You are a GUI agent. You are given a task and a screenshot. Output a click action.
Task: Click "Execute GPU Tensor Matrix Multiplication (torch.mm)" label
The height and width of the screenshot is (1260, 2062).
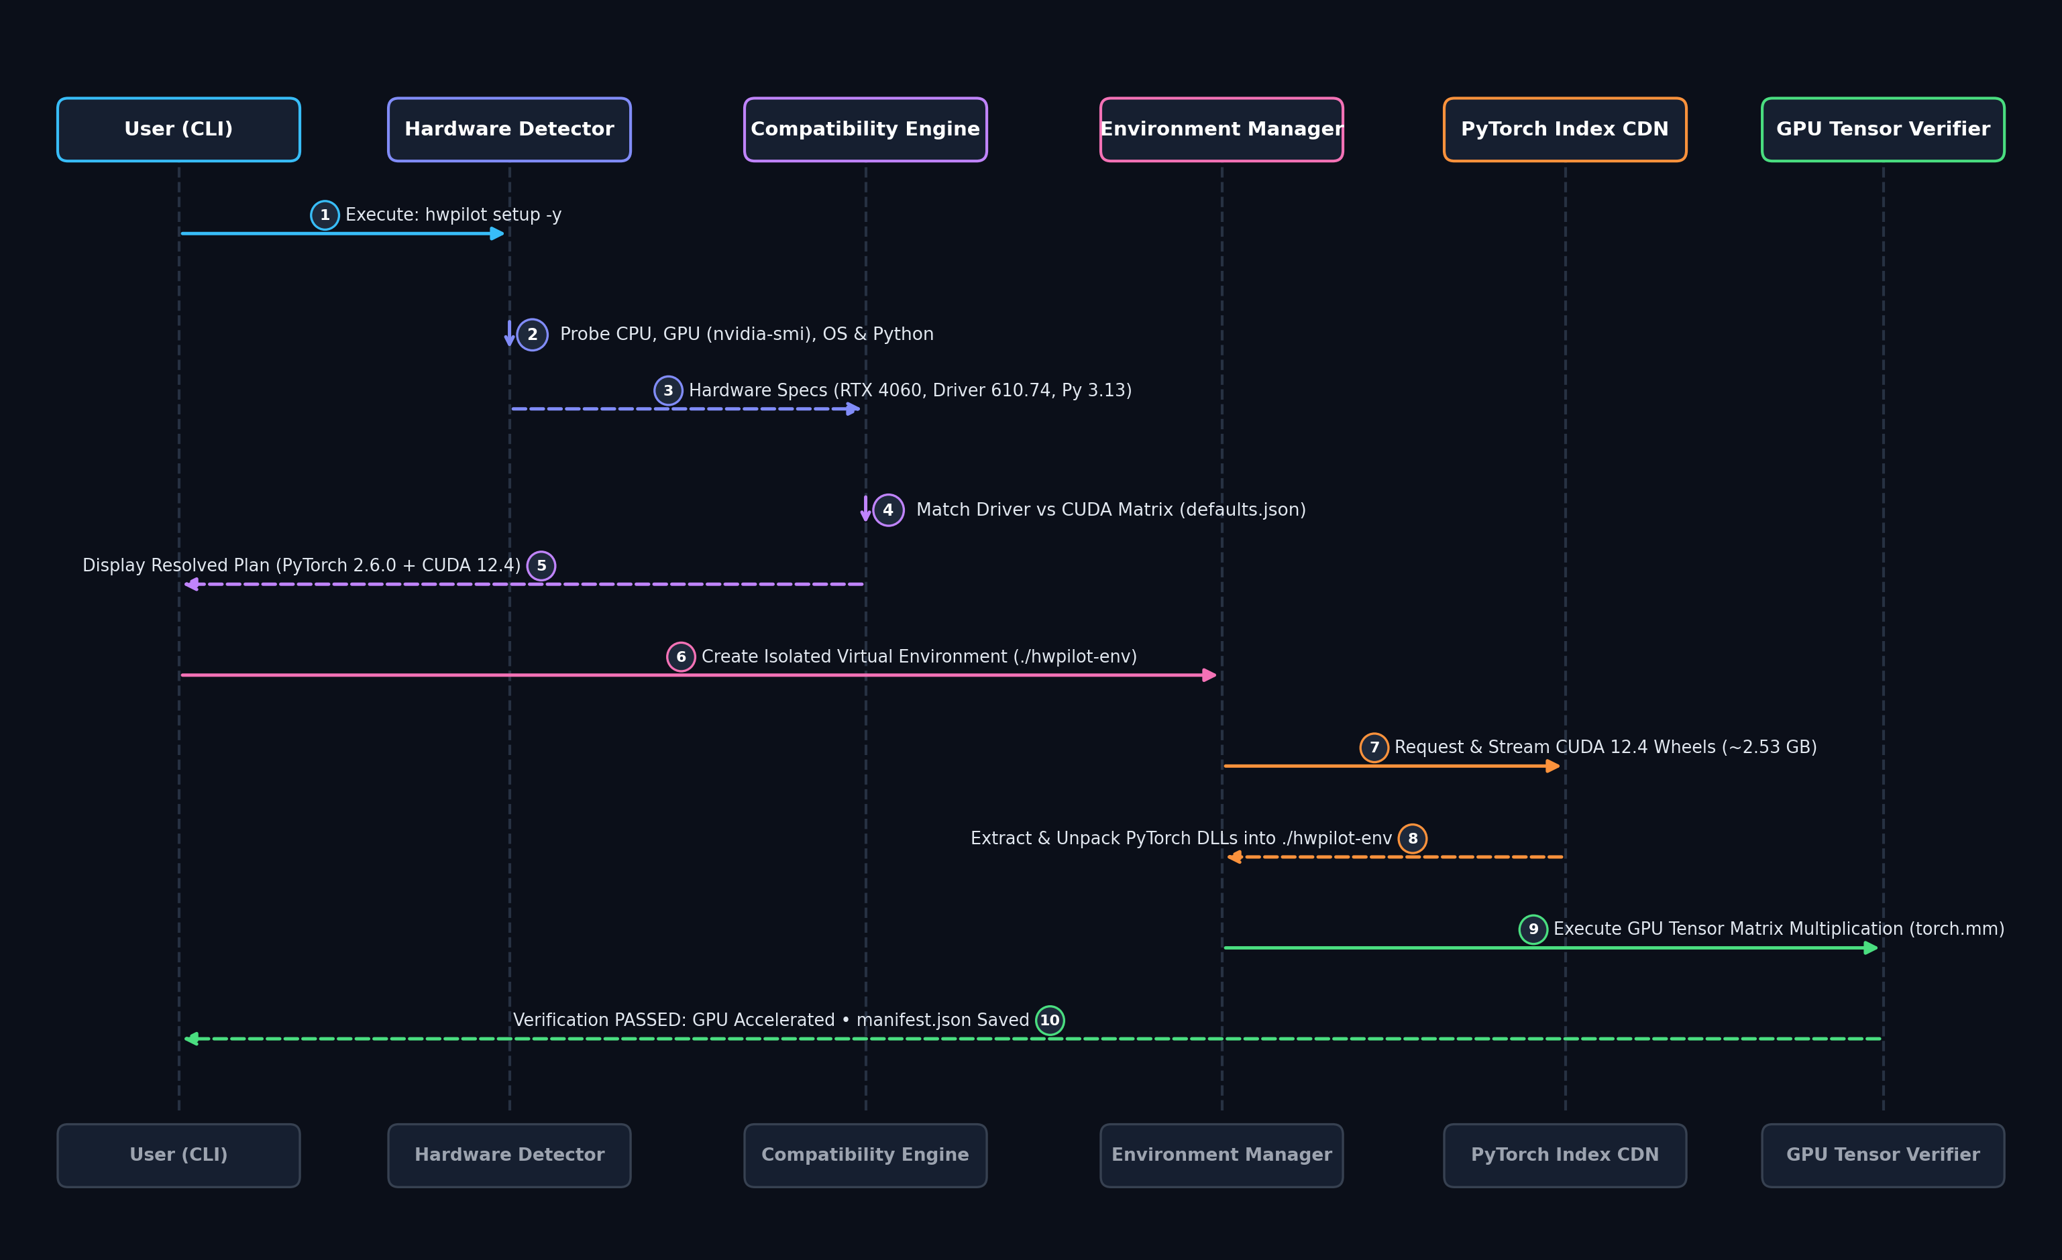tap(1779, 929)
